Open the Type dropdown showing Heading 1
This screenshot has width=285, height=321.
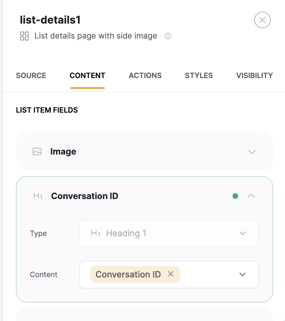tap(243, 233)
